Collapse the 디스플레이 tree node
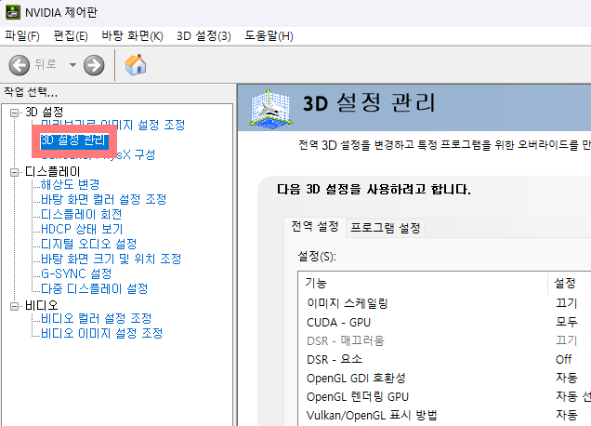The width and height of the screenshot is (591, 426). (14, 172)
